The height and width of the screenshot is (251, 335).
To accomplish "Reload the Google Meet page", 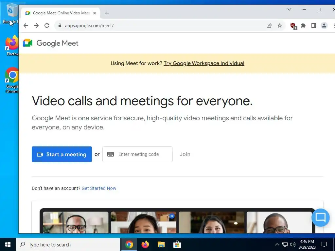I will [x=47, y=25].
